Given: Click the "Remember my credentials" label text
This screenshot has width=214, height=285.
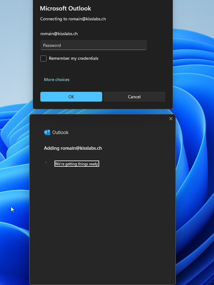Looking at the screenshot, I should tap(74, 59).
